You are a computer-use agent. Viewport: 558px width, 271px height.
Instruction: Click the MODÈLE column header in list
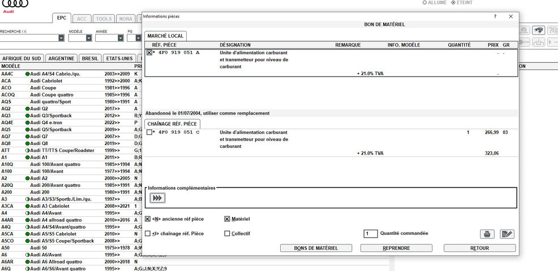pyautogui.click(x=11, y=67)
